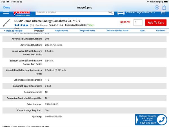This screenshot has width=169, height=127.
Task: Select Computer-Controlled Compatible value No
Action: [x=46, y=98]
